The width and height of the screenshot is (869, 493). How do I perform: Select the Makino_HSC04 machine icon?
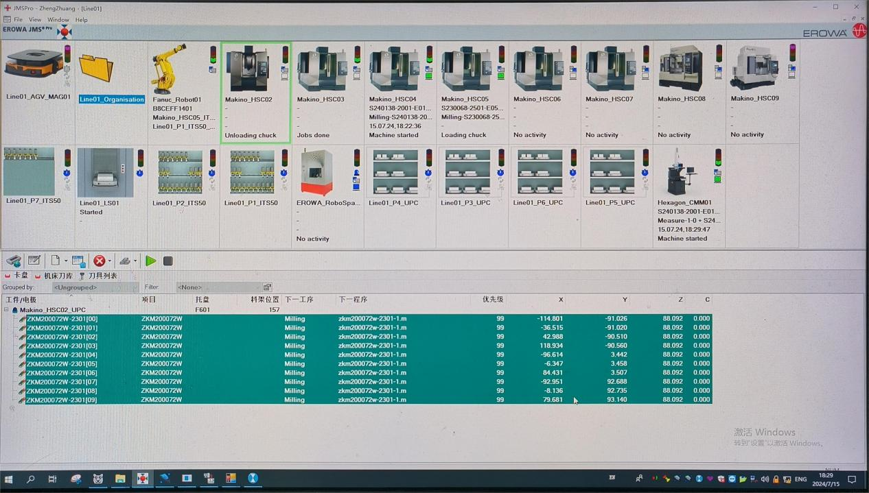coord(393,69)
